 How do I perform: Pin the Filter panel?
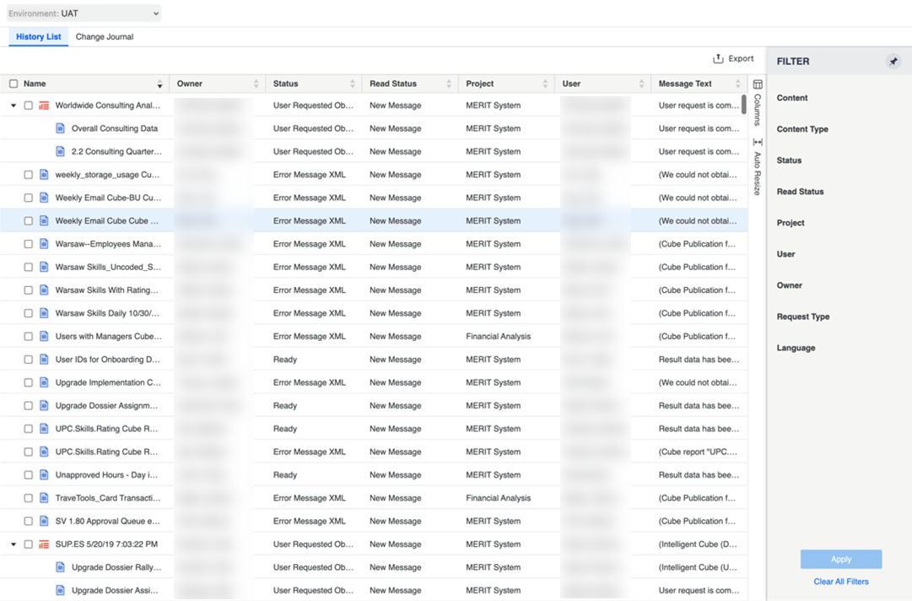click(893, 62)
